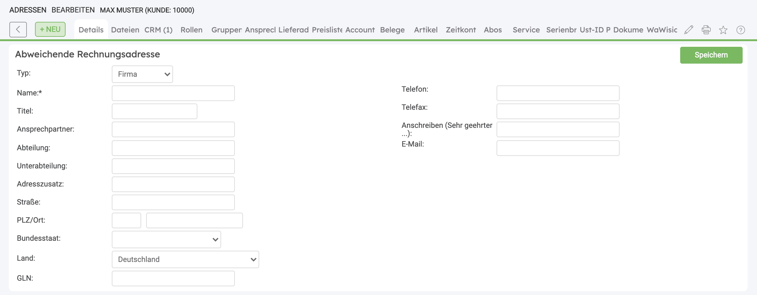Click into the Name input field
This screenshot has height=295, width=757.
pos(173,93)
